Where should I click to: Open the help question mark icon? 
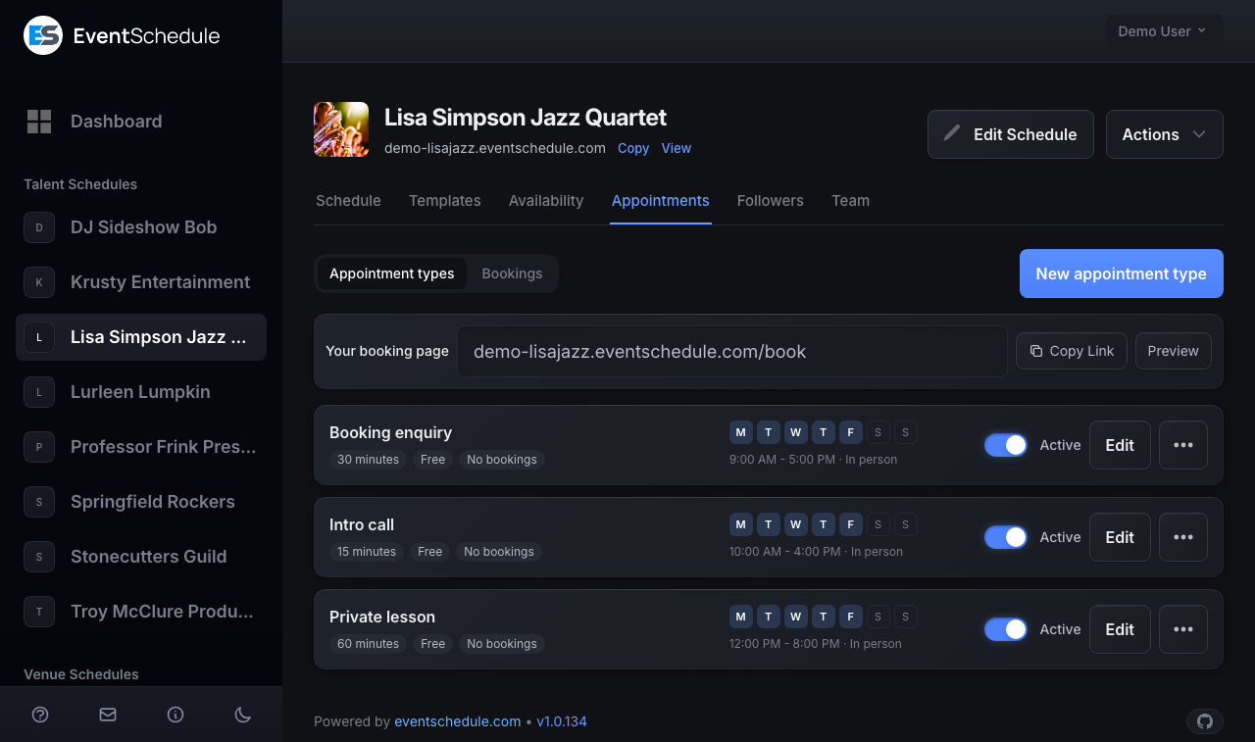[x=40, y=715]
